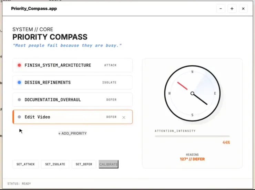Click the minus button in title bar
The height and width of the screenshot is (190, 255).
[x=221, y=9]
